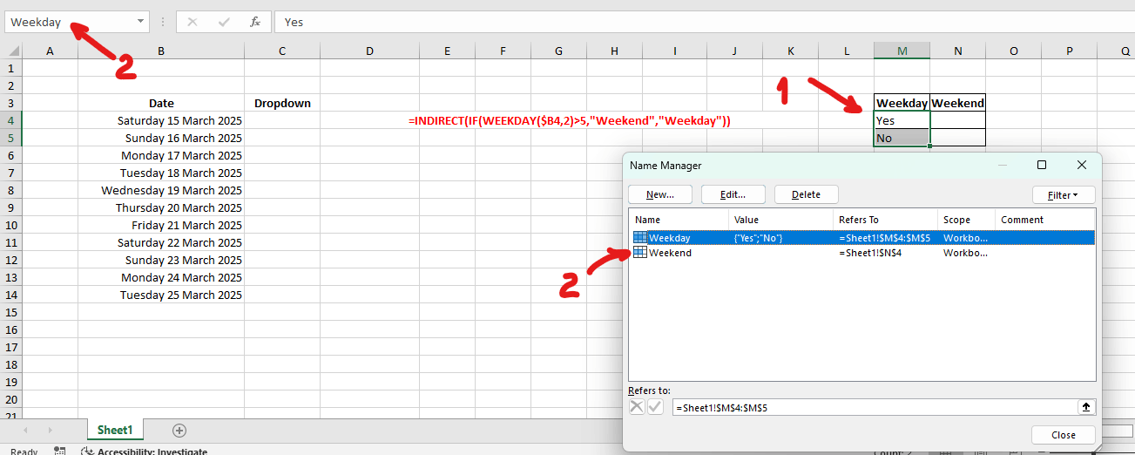Click cell Monday 24 March 2025
This screenshot has width=1135, height=455.
tap(161, 277)
